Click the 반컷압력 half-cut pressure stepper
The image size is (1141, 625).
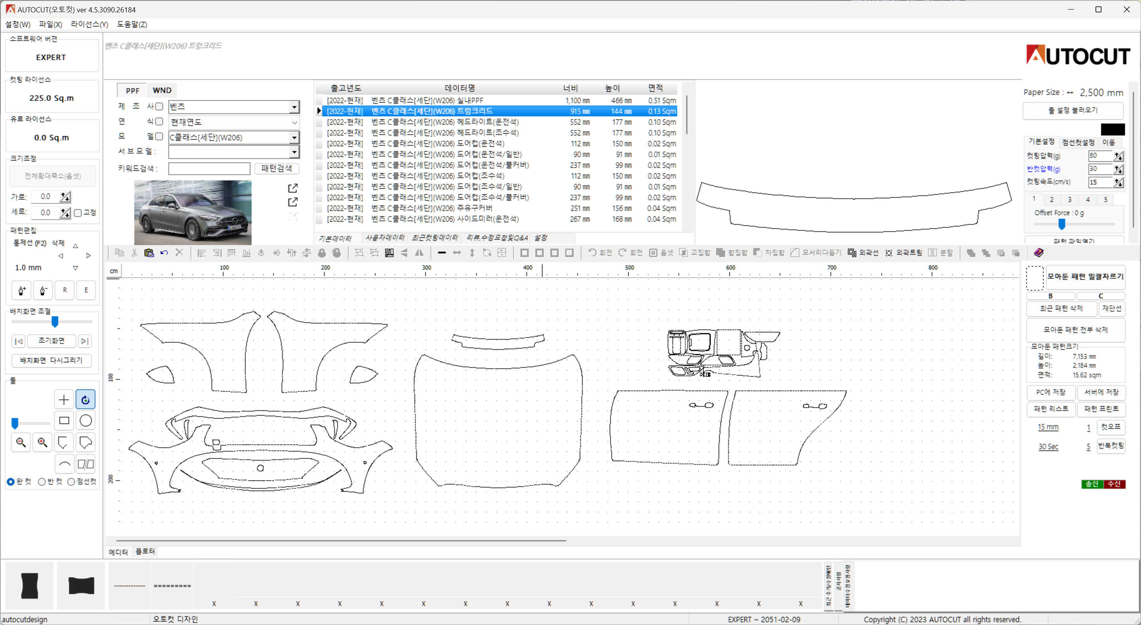1118,169
